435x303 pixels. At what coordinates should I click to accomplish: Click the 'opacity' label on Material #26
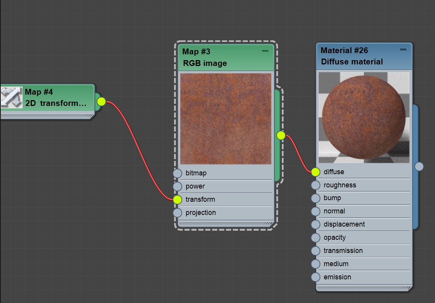[x=335, y=238]
